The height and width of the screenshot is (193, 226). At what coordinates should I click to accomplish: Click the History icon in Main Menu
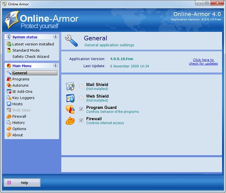coord(9,123)
